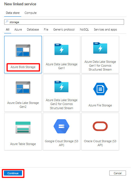Choose the Gen2 for Cosmos Structured Stream icon
The width and height of the screenshot is (131, 185).
[x=61, y=86]
